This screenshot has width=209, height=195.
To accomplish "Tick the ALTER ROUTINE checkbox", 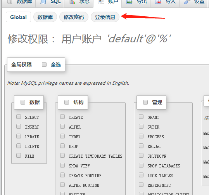I will pyautogui.click(x=62, y=185).
